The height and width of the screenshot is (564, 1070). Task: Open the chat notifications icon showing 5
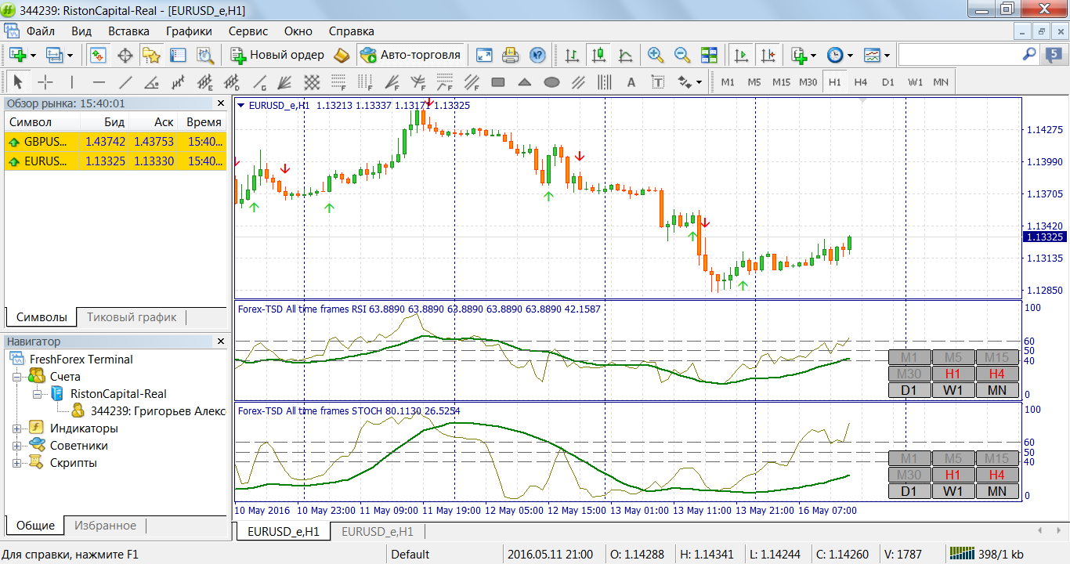pyautogui.click(x=1054, y=56)
